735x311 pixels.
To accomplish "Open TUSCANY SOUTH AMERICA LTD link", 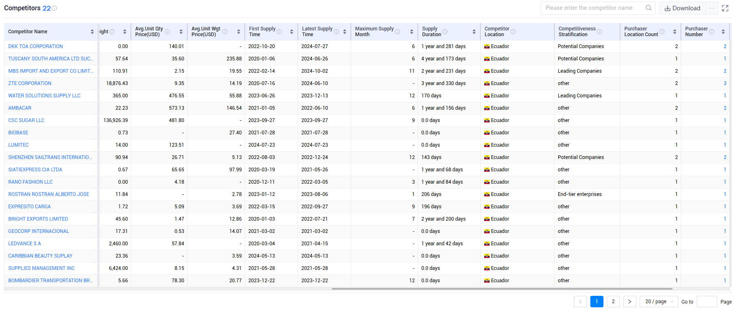I will click(51, 59).
